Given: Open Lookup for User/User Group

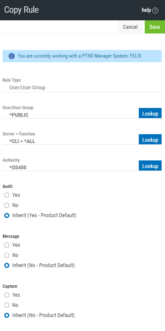Looking at the screenshot, I should click(x=150, y=113).
